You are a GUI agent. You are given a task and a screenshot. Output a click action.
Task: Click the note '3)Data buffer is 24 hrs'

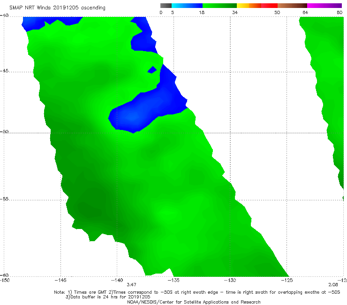click(108, 297)
